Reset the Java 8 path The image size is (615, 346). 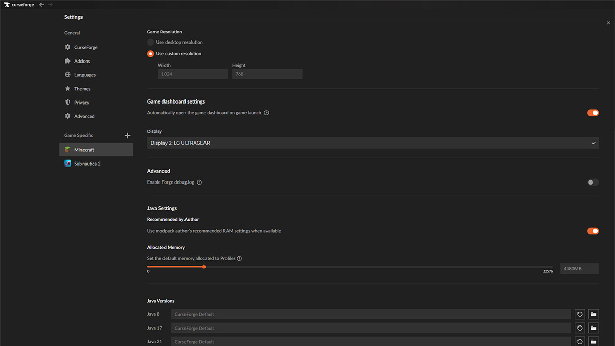580,314
